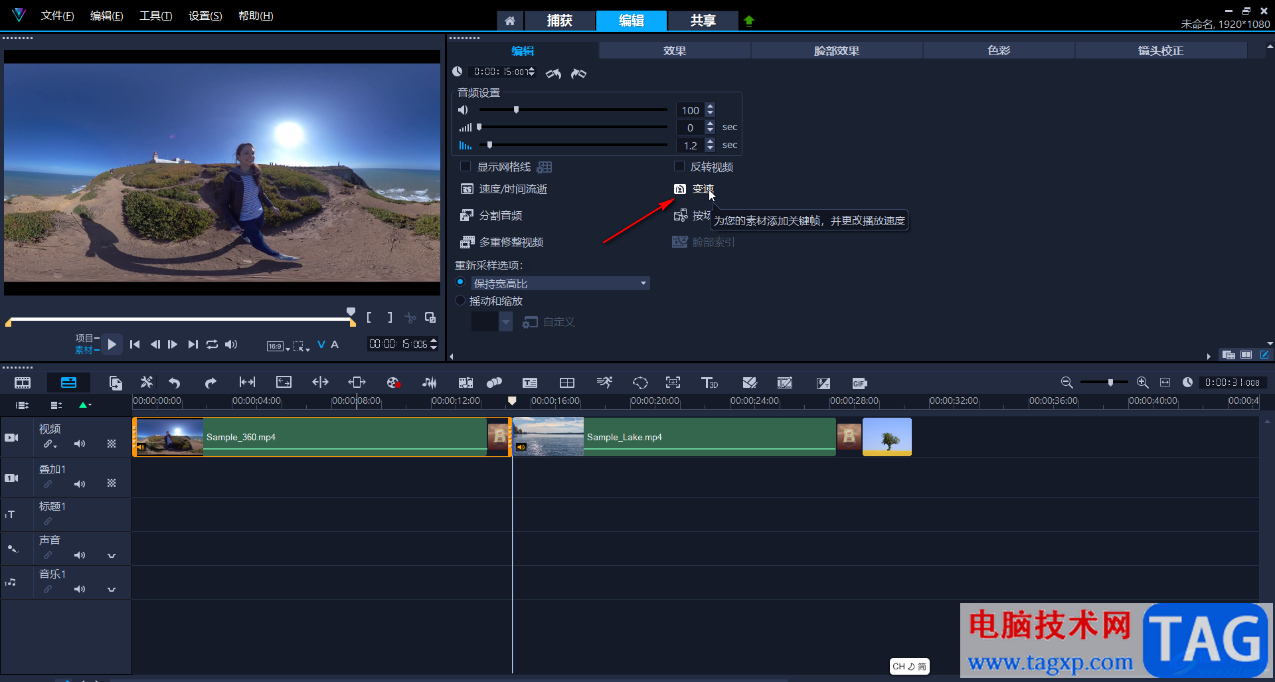Select the 摇动和缩放 radio button
1275x682 pixels.
[460, 301]
